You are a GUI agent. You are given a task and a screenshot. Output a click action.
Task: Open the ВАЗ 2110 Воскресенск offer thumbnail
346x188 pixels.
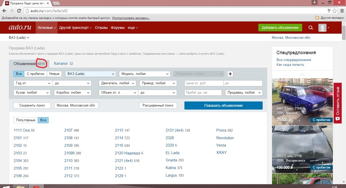click(302, 149)
